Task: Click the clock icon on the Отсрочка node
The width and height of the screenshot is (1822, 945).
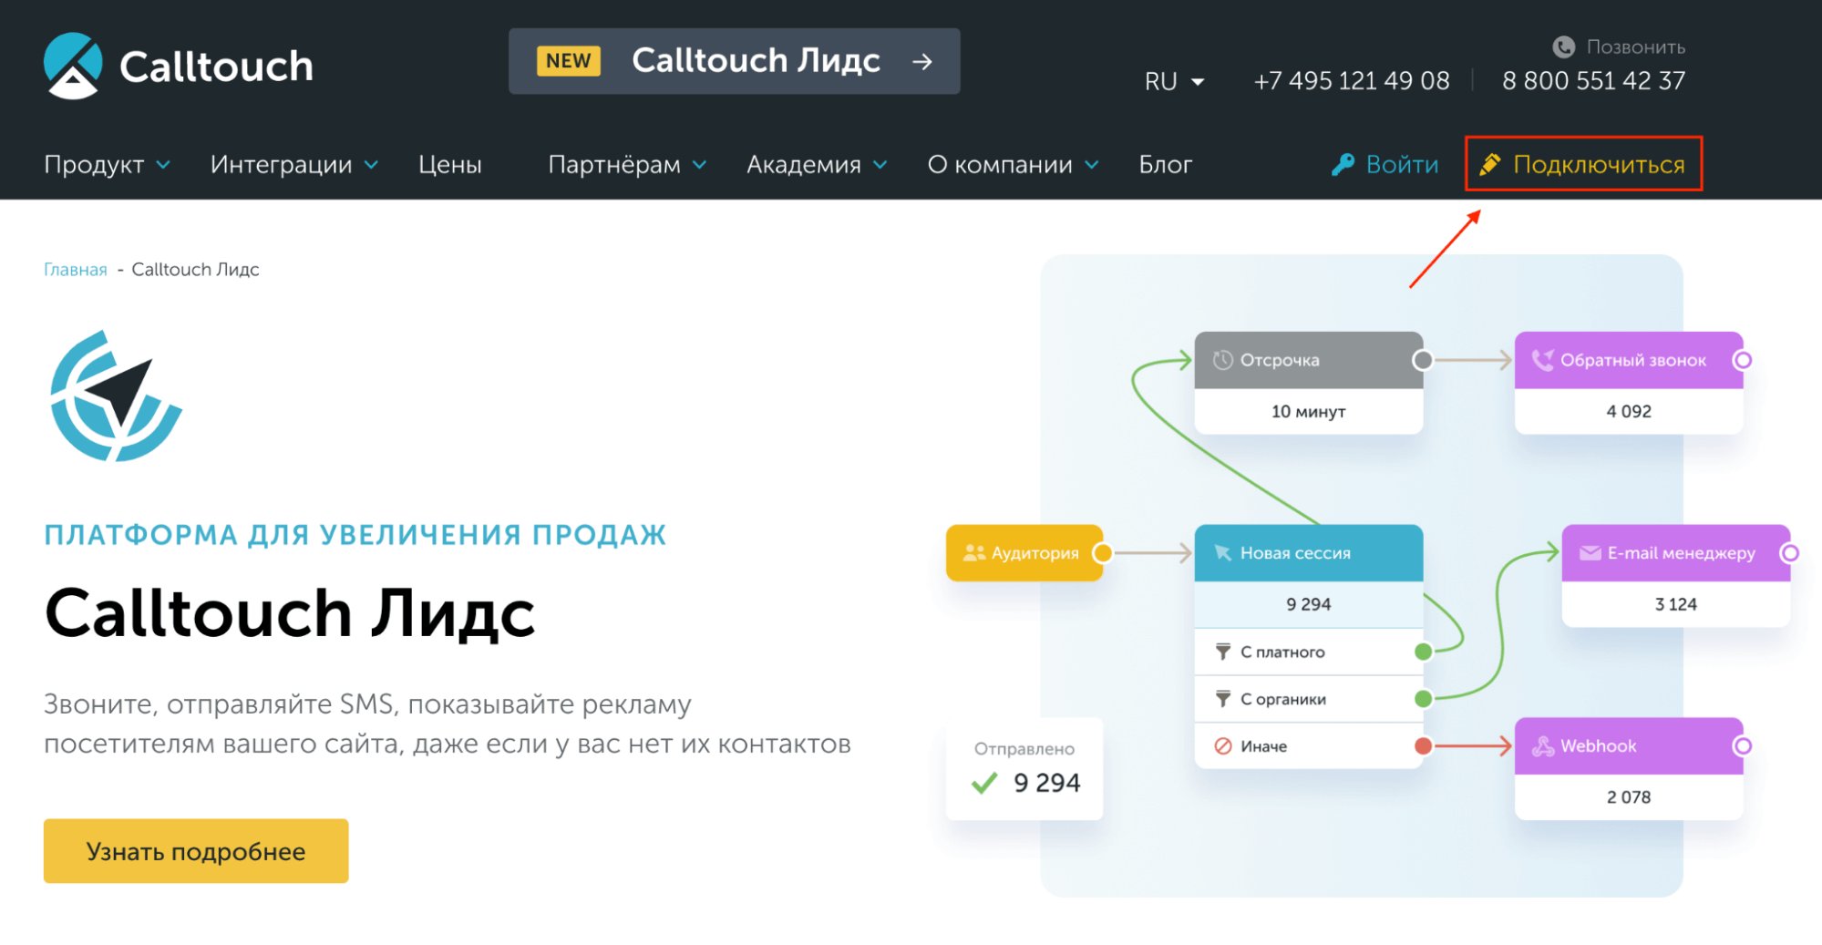Action: tap(1224, 359)
